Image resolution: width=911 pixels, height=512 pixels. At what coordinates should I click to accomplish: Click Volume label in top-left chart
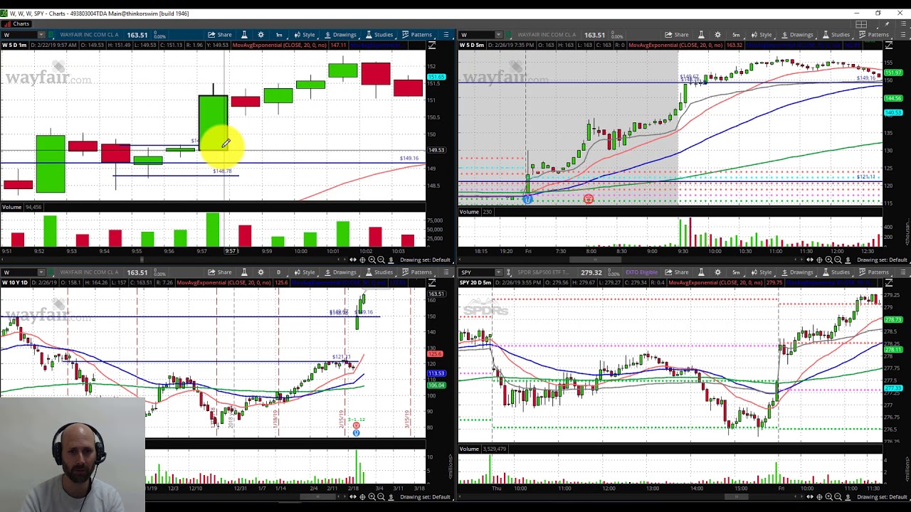tap(11, 207)
